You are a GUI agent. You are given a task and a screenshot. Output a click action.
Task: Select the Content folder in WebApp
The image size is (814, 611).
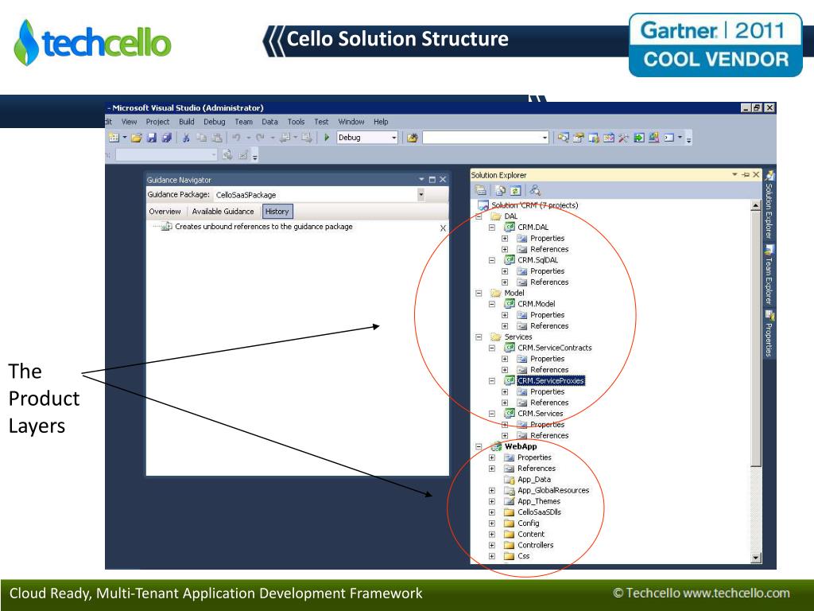click(530, 534)
